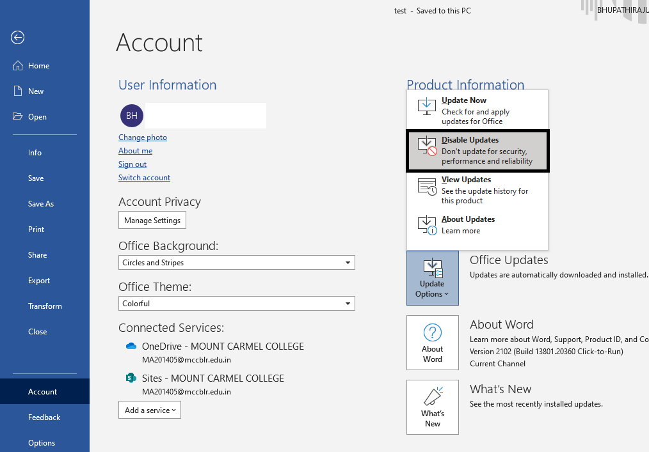
Task: Click the MA201405@mccblr.edu.in OneDrive email text
Action: pos(186,360)
